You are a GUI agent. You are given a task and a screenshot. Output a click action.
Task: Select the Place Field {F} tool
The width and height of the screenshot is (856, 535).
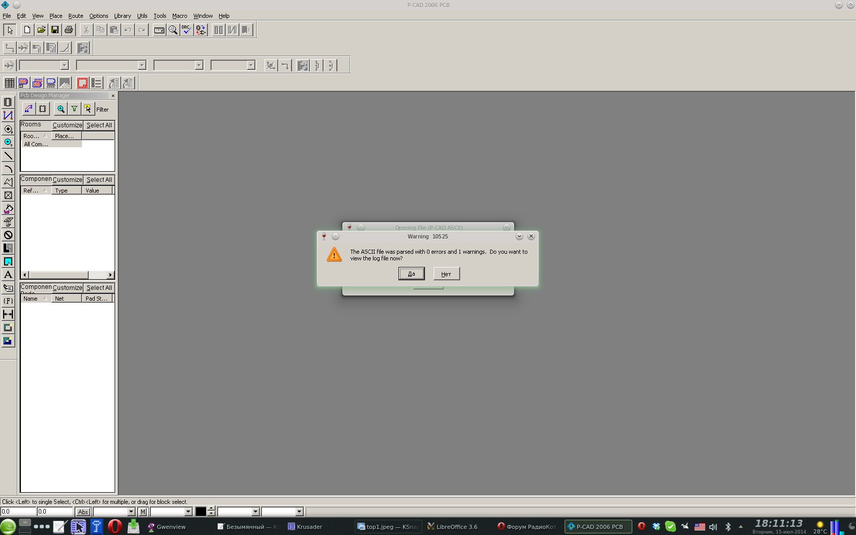[8, 301]
